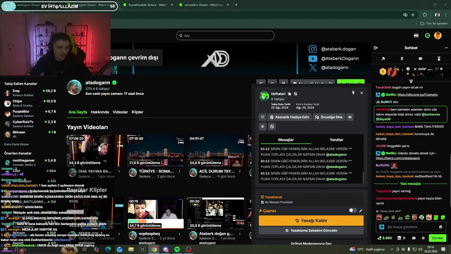Click the Yasağı Kaldır button

tap(311, 220)
